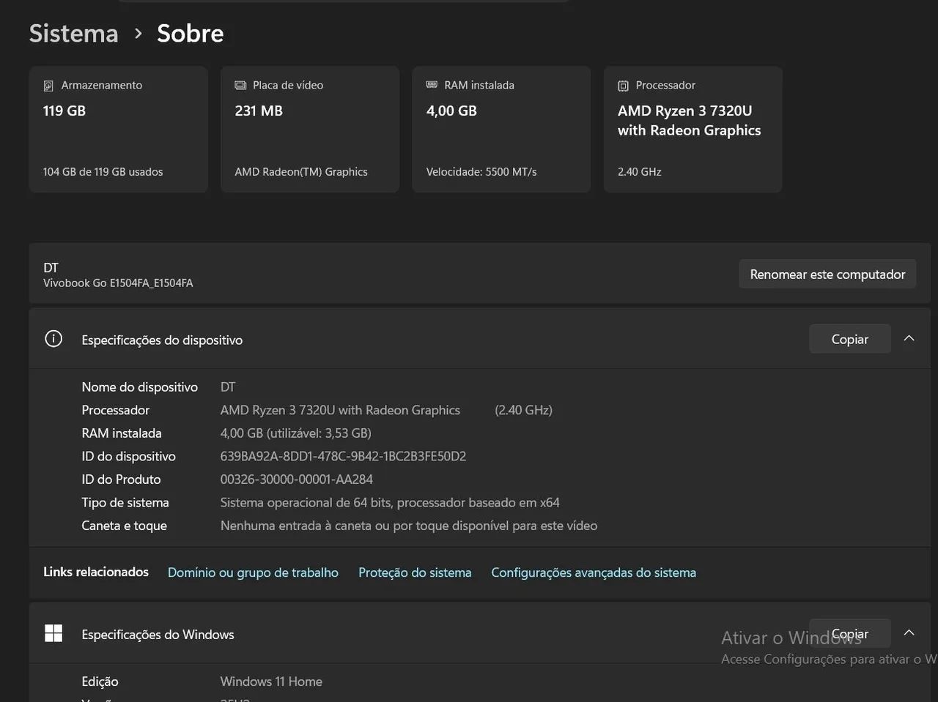Open Proteção do sistema

click(x=415, y=572)
